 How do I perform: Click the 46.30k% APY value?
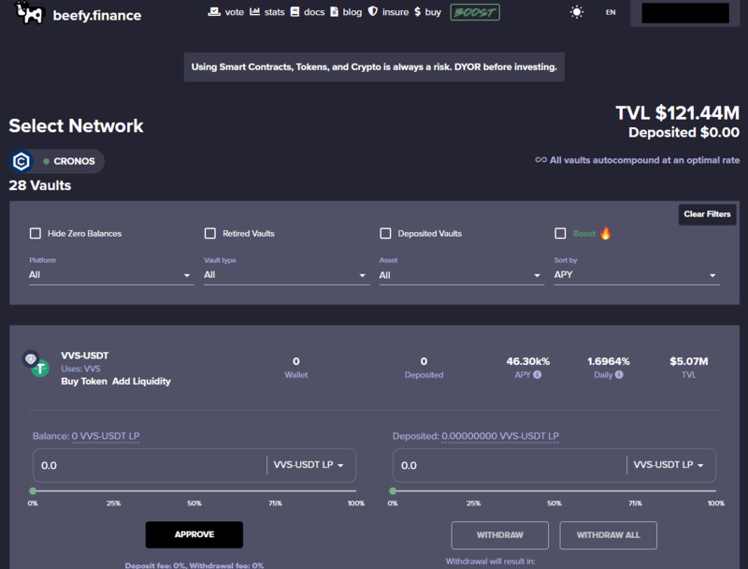tap(528, 361)
